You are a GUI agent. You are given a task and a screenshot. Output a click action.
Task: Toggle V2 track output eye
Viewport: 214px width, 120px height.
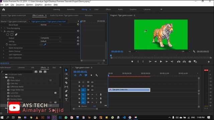92,86
